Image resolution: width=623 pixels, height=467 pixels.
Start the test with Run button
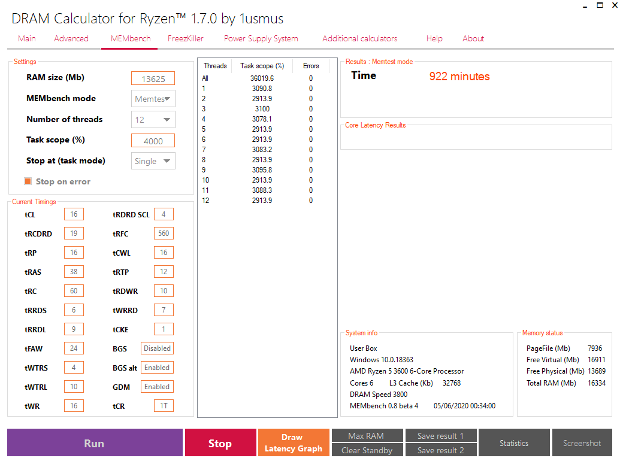95,442
